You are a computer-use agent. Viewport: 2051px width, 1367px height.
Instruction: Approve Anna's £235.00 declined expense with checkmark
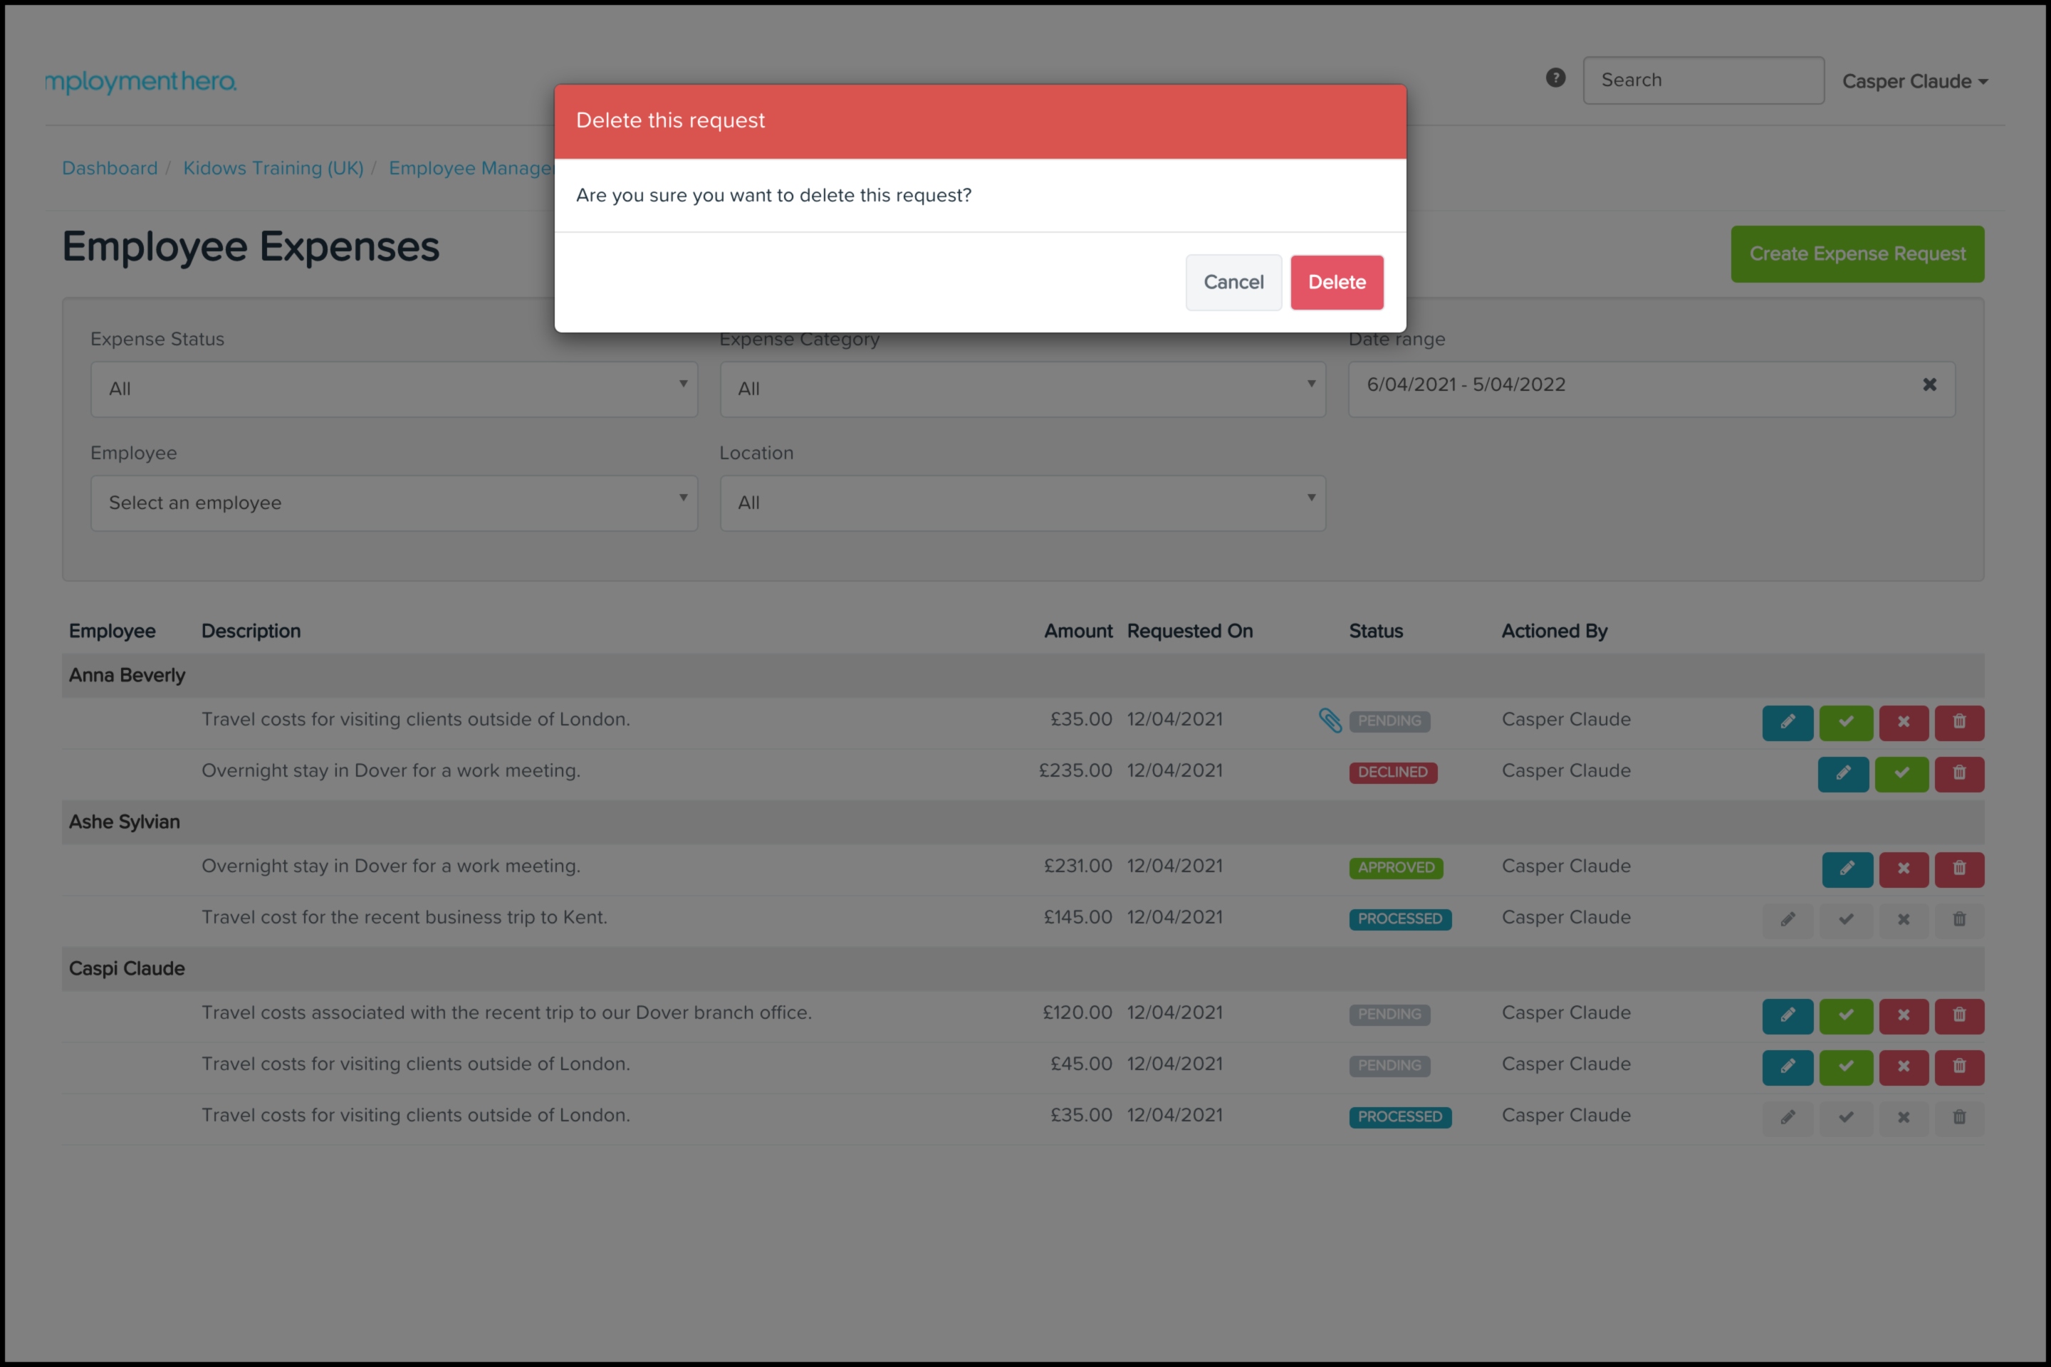pyautogui.click(x=1901, y=773)
